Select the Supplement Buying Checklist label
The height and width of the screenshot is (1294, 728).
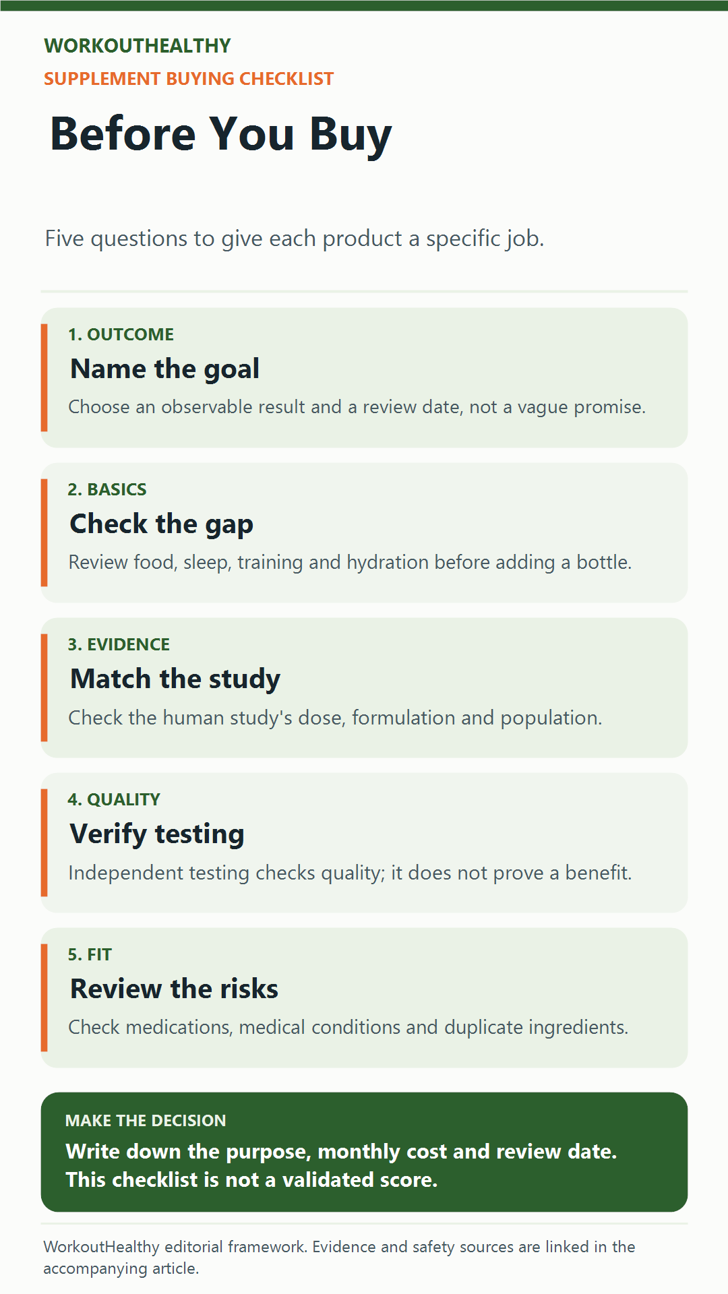189,79
